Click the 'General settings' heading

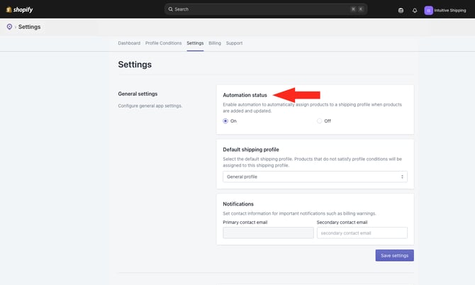pos(138,94)
